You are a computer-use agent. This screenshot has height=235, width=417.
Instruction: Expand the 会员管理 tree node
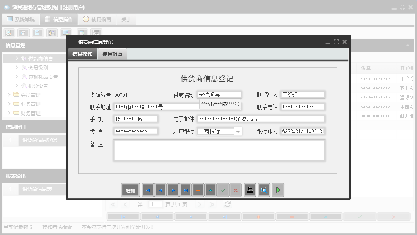[x=9, y=95]
